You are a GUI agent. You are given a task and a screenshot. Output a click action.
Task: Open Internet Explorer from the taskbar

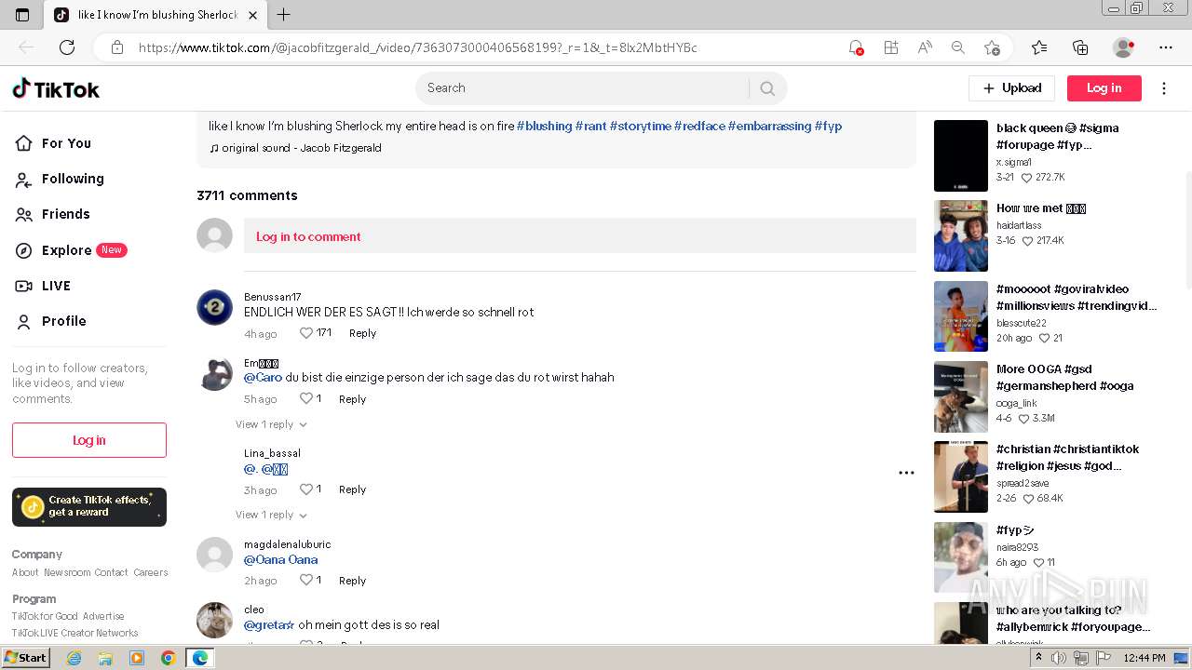(x=74, y=658)
